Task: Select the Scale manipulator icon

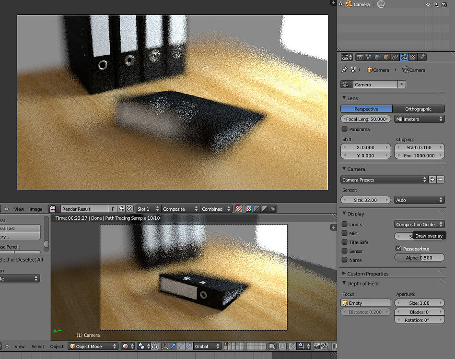Action: (x=189, y=346)
